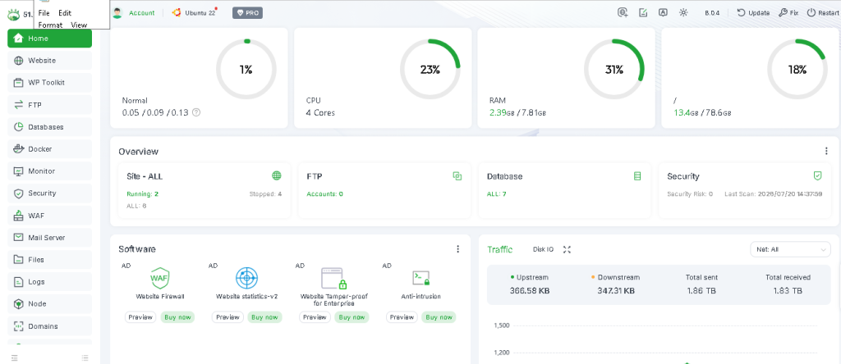Click 'Stopped: 4' on Site card
Viewport: 841px width, 364px height.
tap(265, 193)
